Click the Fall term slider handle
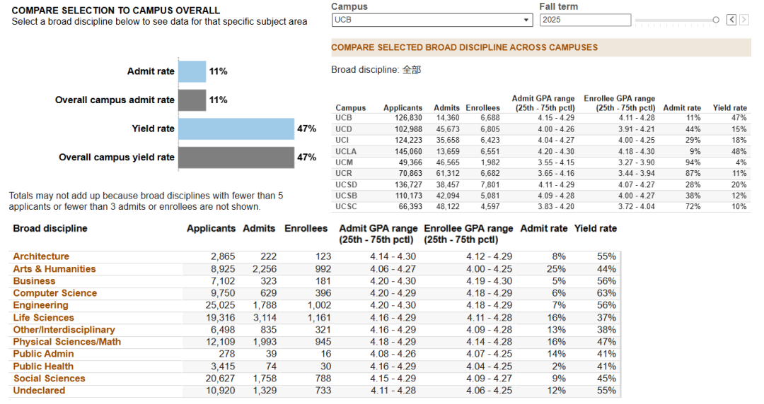This screenshot has height=404, width=764. (716, 20)
